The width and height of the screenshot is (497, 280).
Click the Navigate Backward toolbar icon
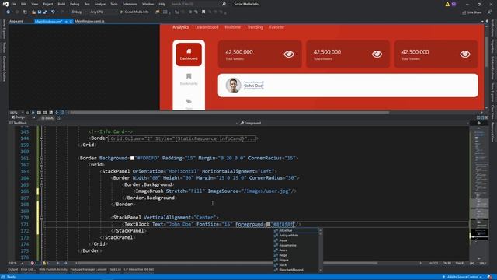tap(8, 12)
